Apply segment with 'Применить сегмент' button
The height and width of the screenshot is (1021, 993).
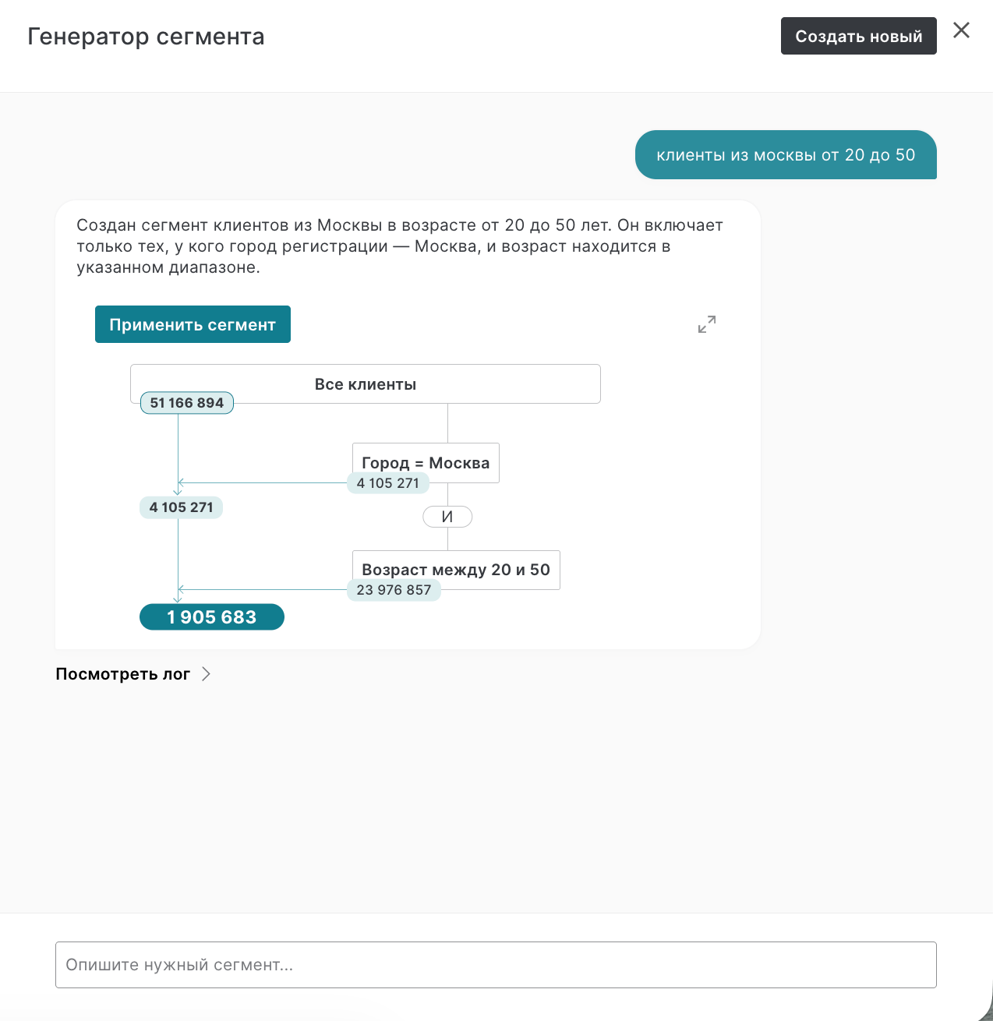[x=193, y=324]
